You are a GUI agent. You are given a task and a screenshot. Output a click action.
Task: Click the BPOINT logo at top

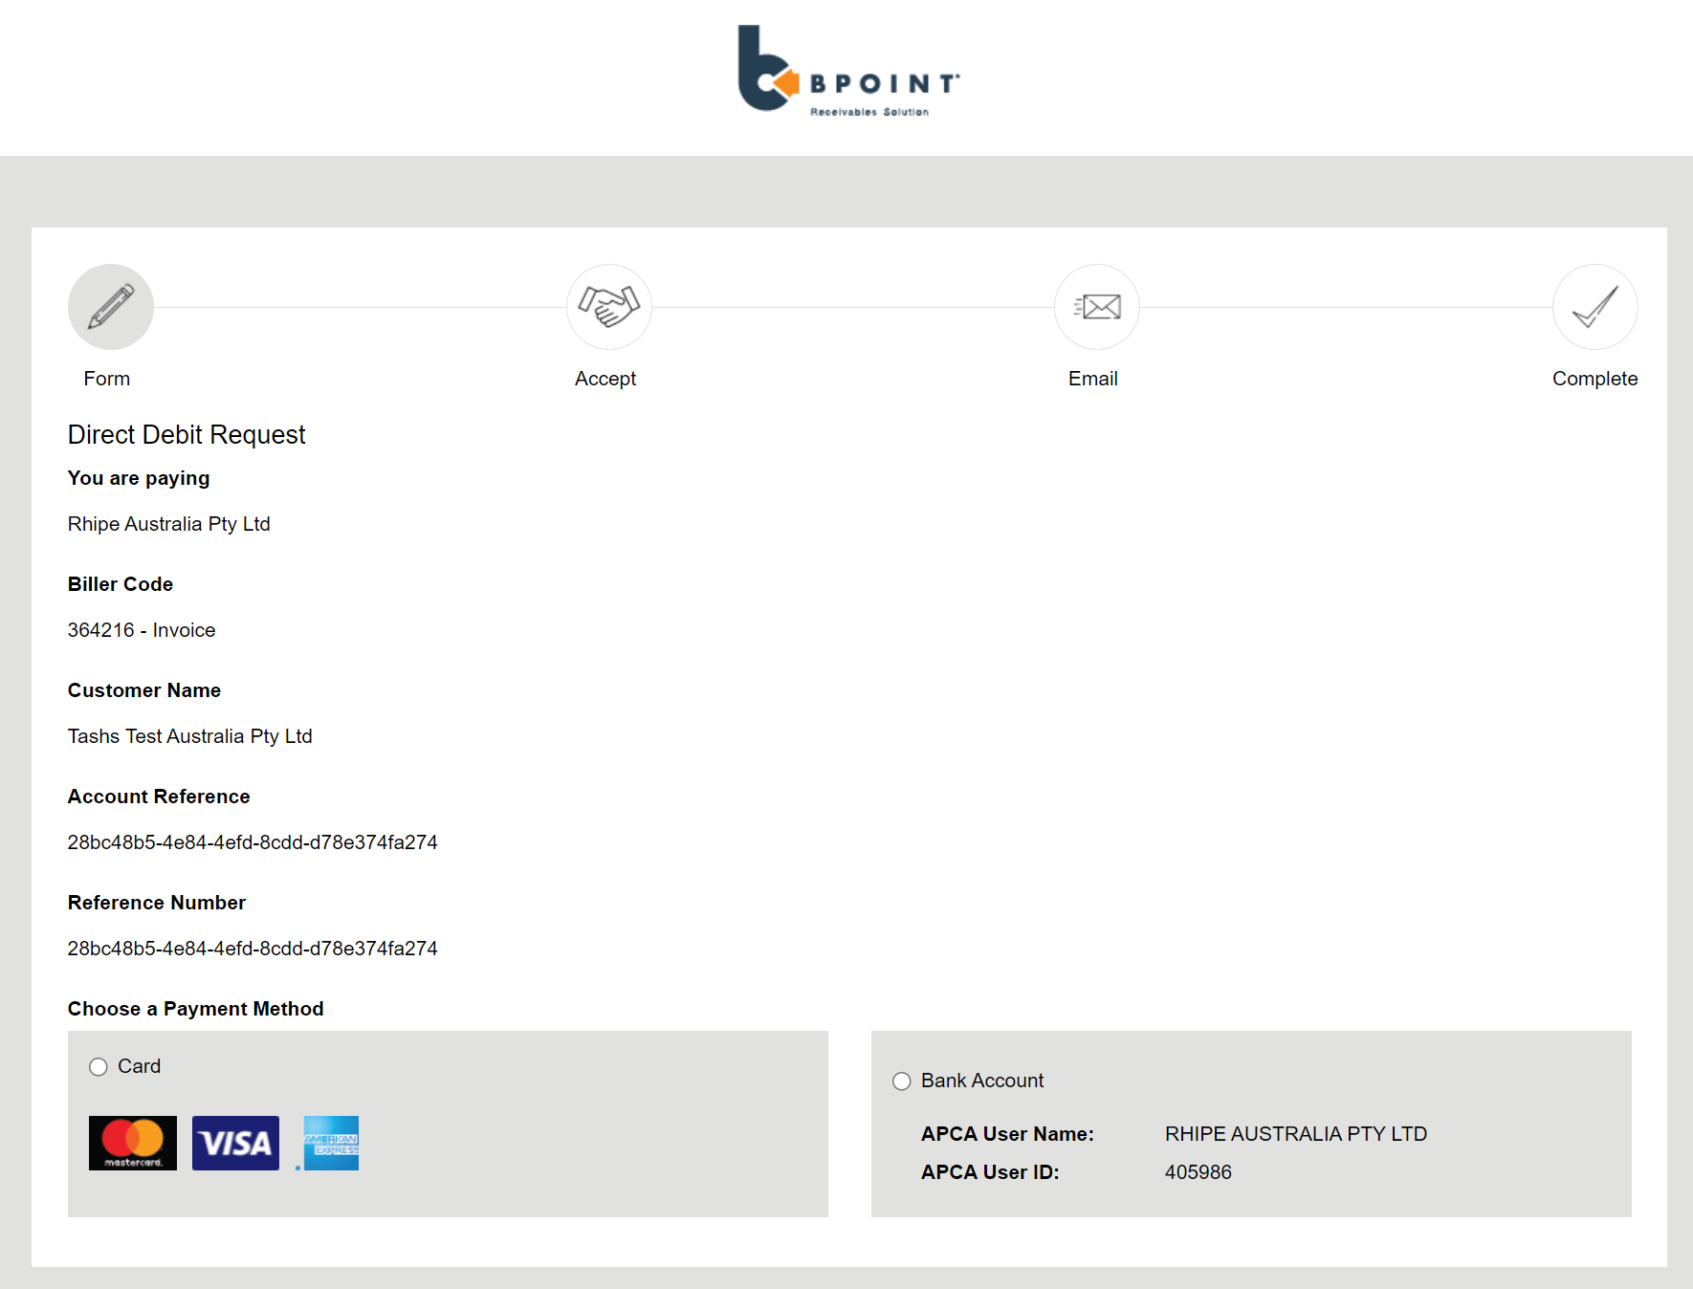[x=847, y=72]
